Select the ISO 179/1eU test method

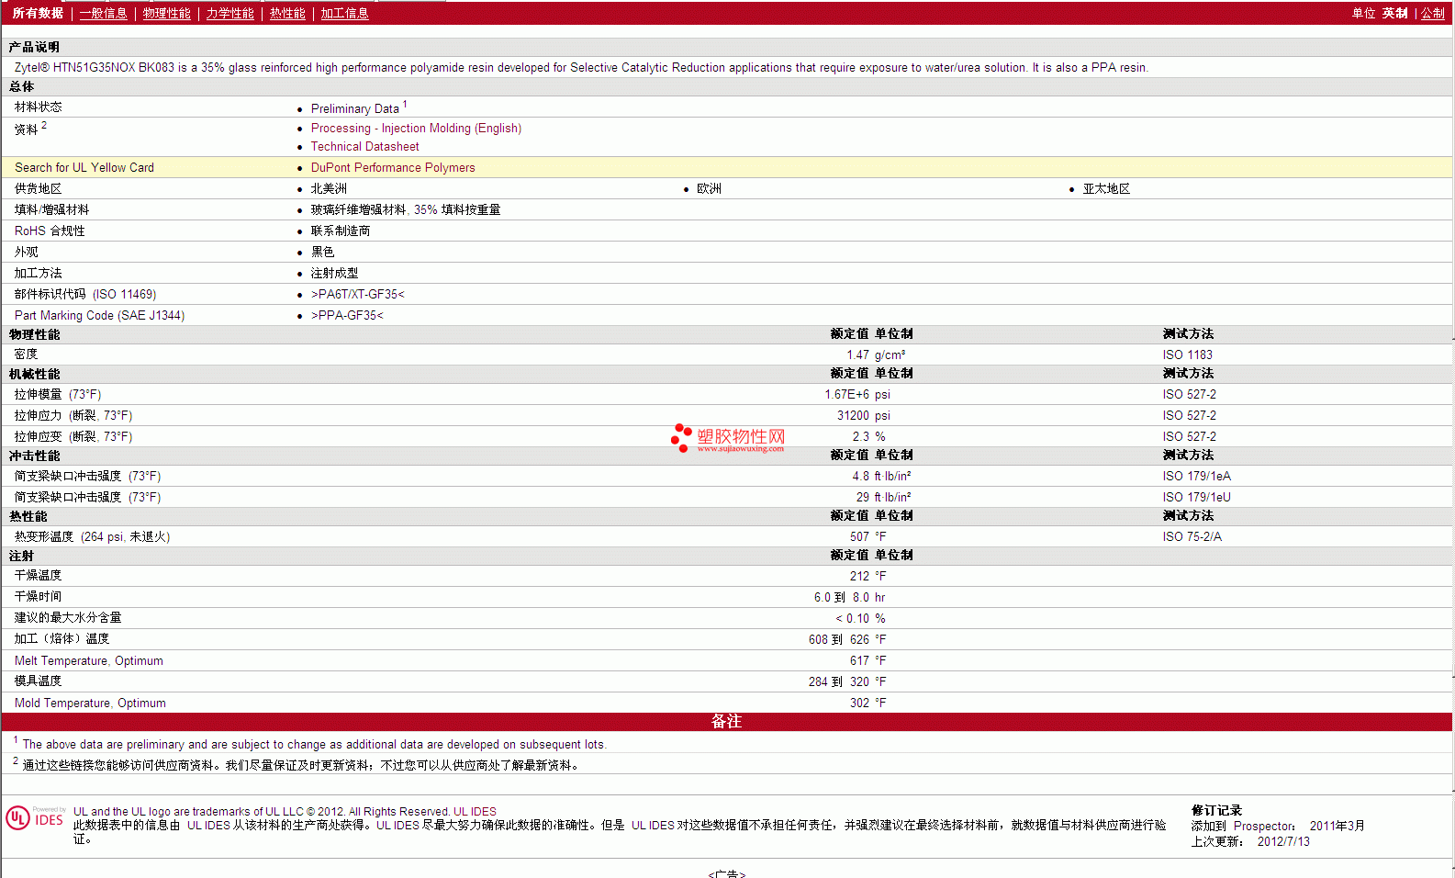1196,498
